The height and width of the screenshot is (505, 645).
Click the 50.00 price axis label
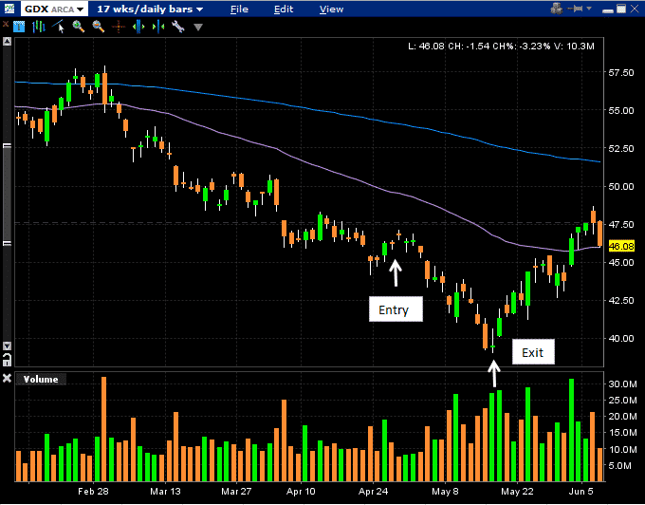tap(620, 186)
